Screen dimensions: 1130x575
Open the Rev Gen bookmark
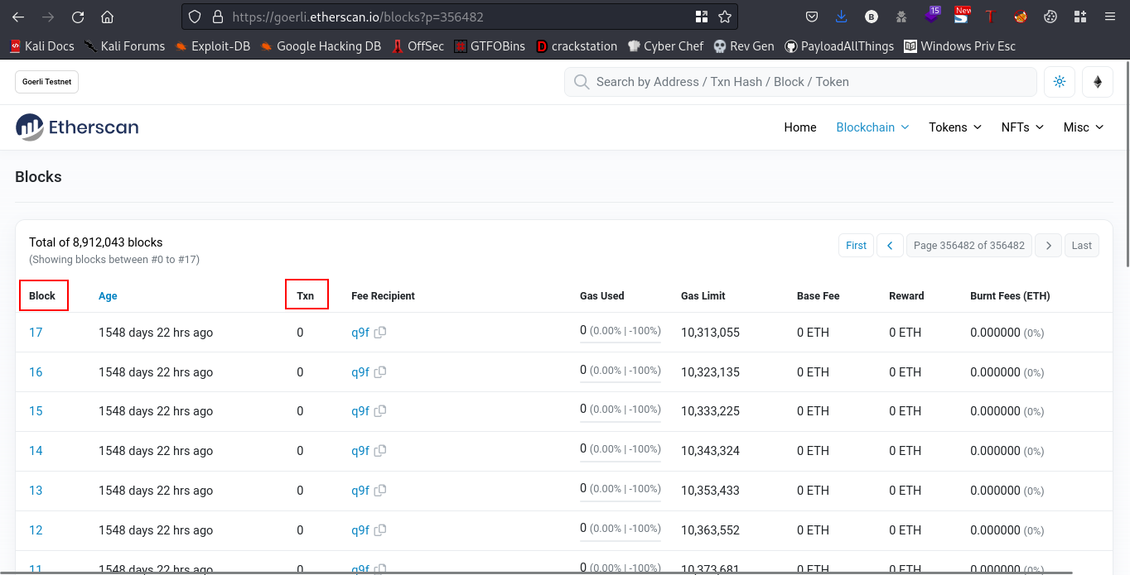744,46
